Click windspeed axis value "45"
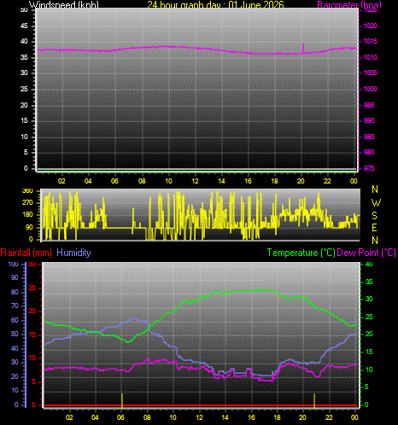398x425 pixels. pyautogui.click(x=24, y=26)
